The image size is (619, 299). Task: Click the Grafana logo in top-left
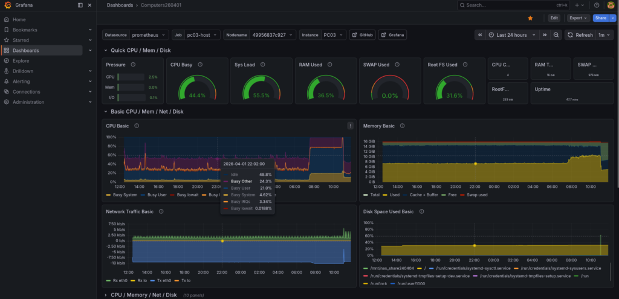pyautogui.click(x=7, y=5)
